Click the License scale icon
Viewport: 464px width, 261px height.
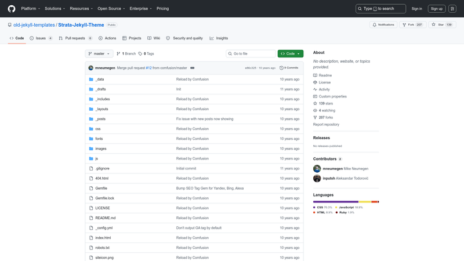[x=315, y=82]
